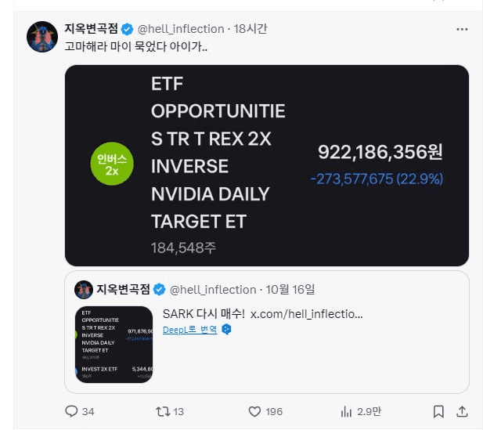The image size is (483, 430).
Task: Click the green 인버스 2x badge
Action: point(112,164)
